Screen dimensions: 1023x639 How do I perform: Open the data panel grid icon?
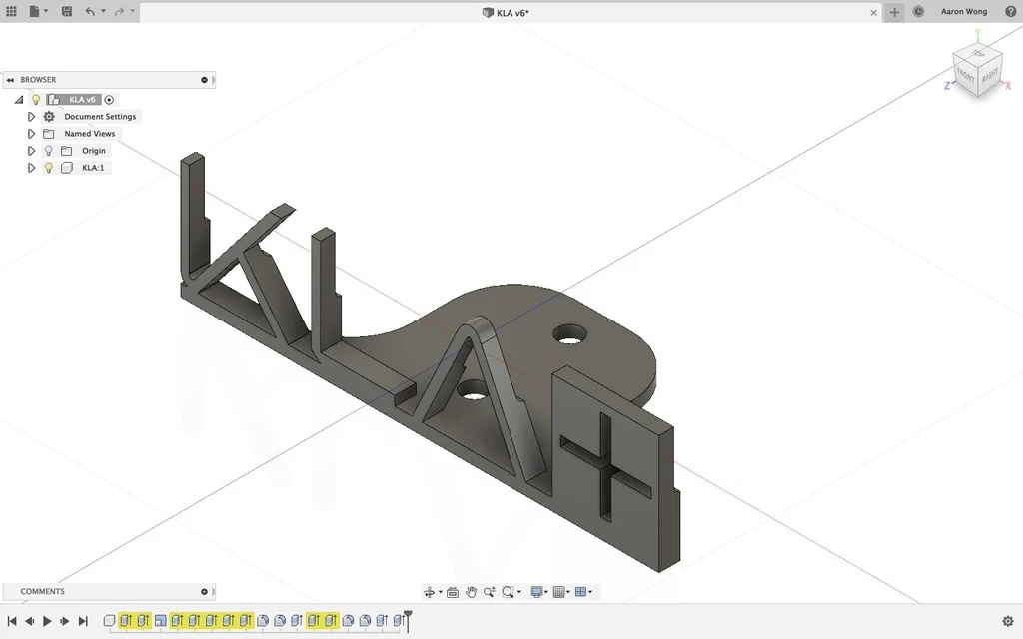click(11, 11)
